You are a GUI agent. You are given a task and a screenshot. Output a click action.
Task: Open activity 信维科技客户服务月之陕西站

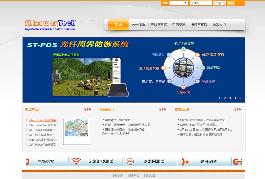(x=198, y=125)
